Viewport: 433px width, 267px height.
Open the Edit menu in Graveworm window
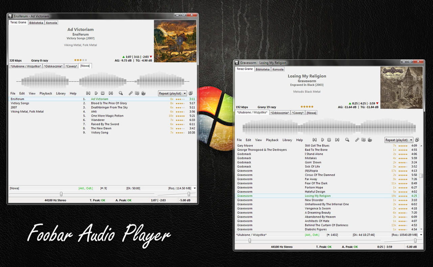(248, 140)
